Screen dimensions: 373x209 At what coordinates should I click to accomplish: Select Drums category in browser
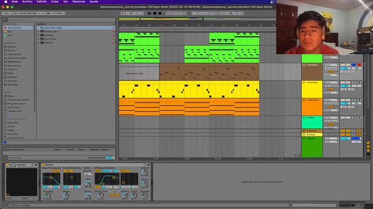12,51
